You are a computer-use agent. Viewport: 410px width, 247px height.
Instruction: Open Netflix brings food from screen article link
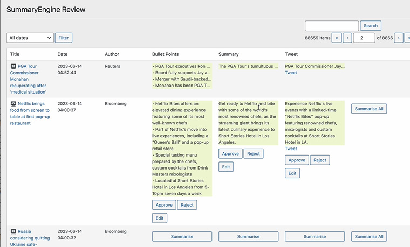pyautogui.click(x=30, y=113)
